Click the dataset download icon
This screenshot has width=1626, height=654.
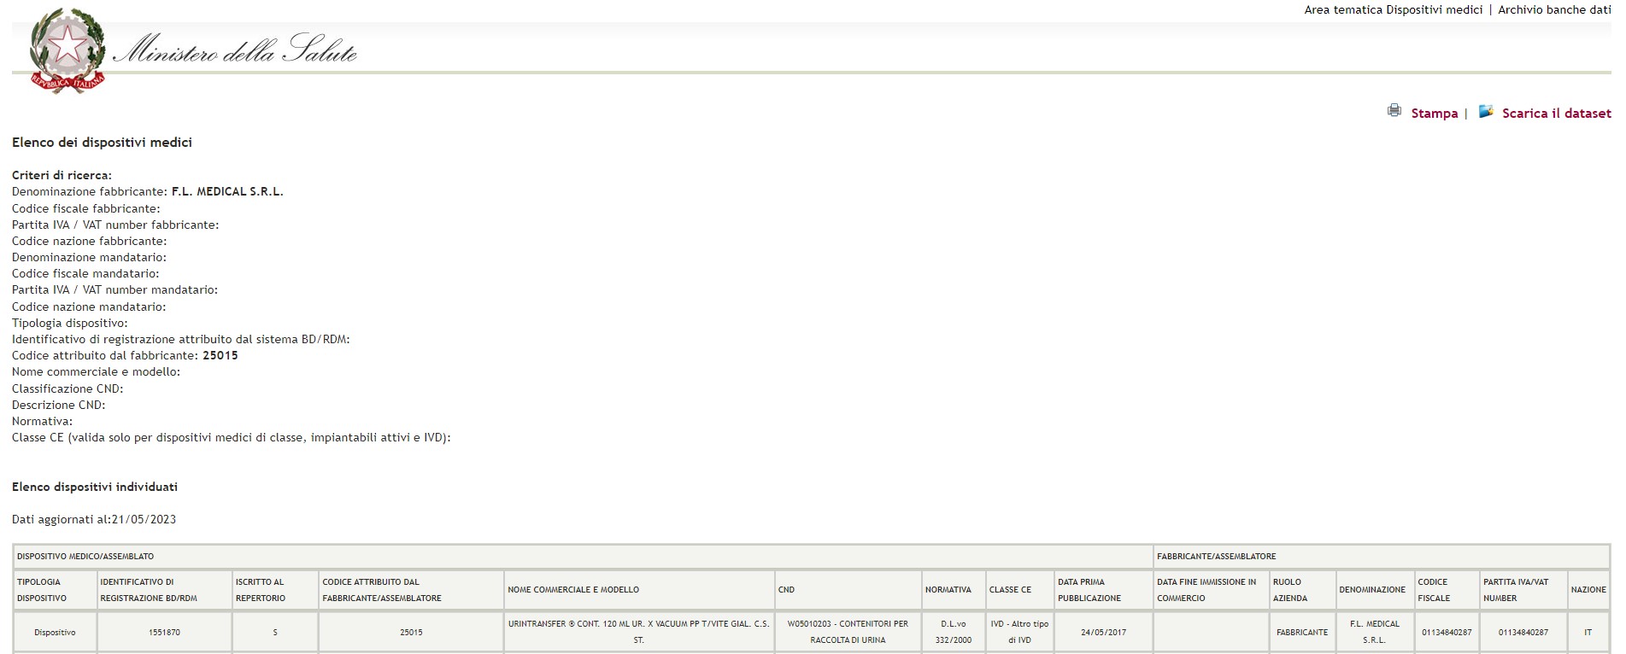pyautogui.click(x=1486, y=111)
